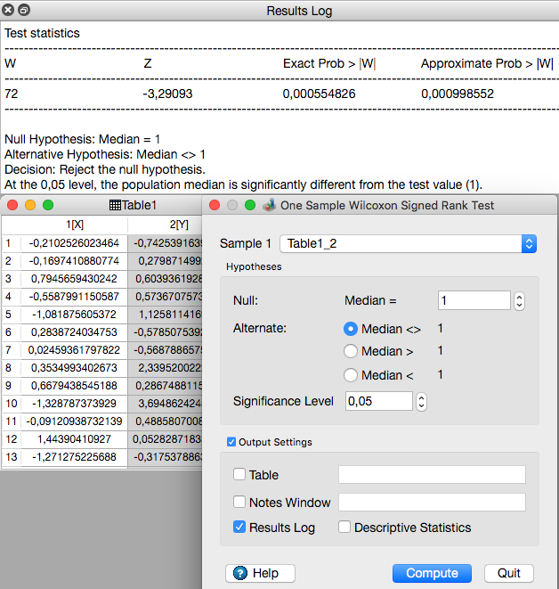Enable the Notes Window checkbox
559x589 pixels.
(239, 502)
